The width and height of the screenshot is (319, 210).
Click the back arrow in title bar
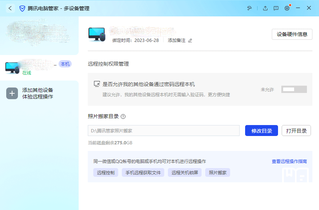(10, 8)
